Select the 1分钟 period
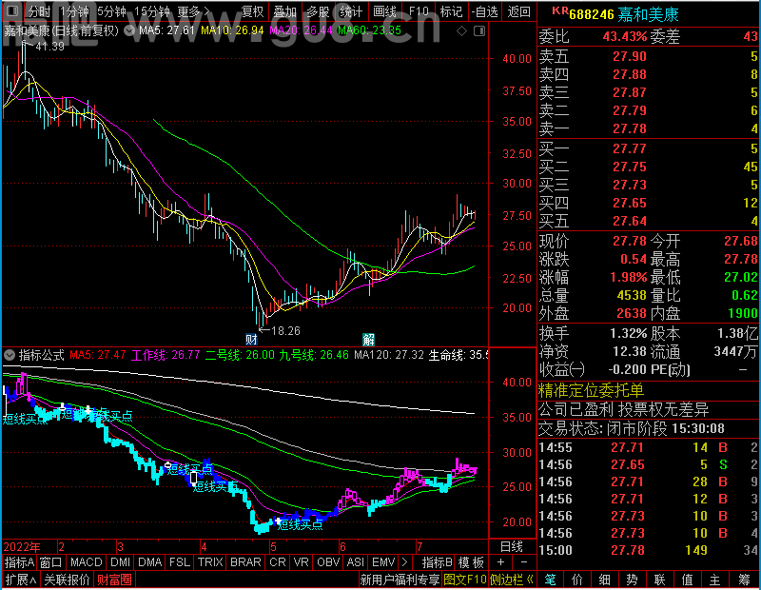Screen dimensions: 761x590 [x=75, y=11]
